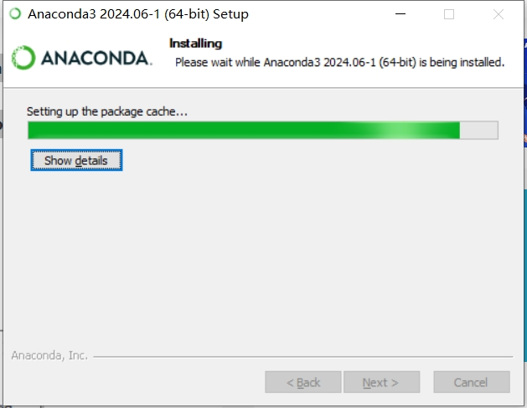The height and width of the screenshot is (408, 527).
Task: Click the ANACONDA wordmark next to the logo
Action: point(97,58)
